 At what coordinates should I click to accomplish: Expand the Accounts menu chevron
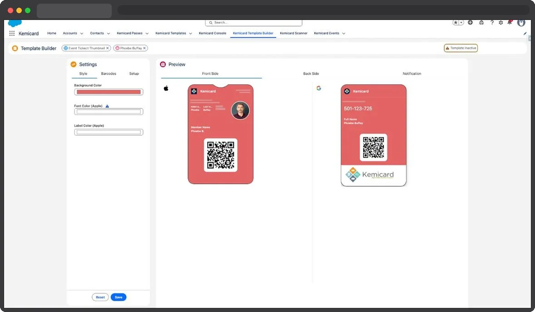82,34
